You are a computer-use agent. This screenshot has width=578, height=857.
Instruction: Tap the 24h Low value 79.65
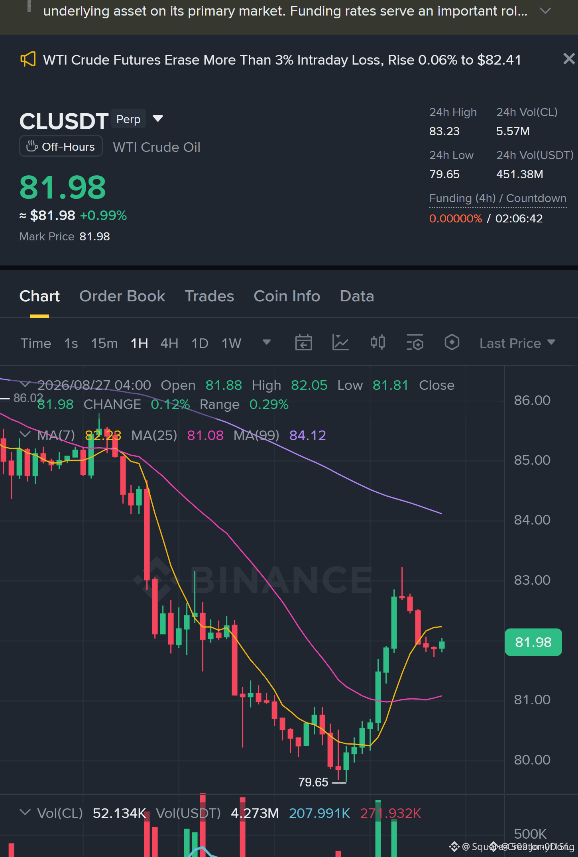point(444,174)
